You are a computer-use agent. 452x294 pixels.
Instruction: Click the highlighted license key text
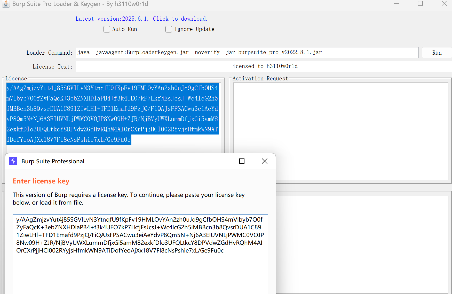[x=112, y=114]
